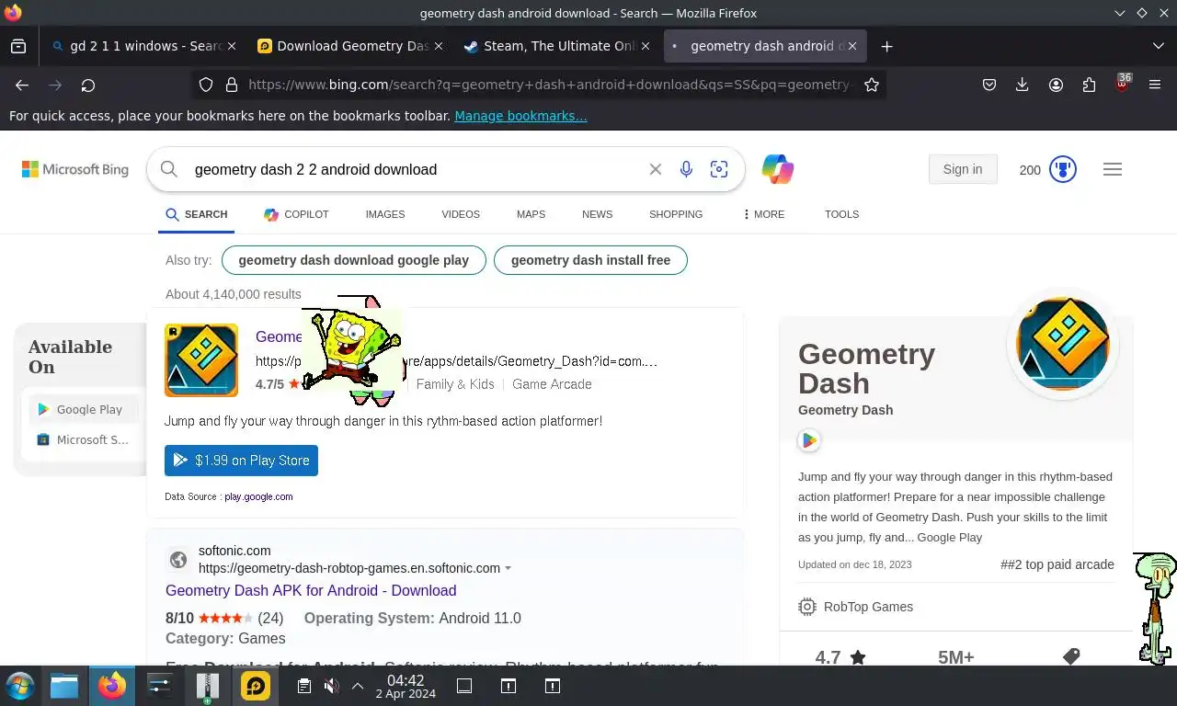Click uBlock Origin icon showing 36

pyautogui.click(x=1122, y=84)
